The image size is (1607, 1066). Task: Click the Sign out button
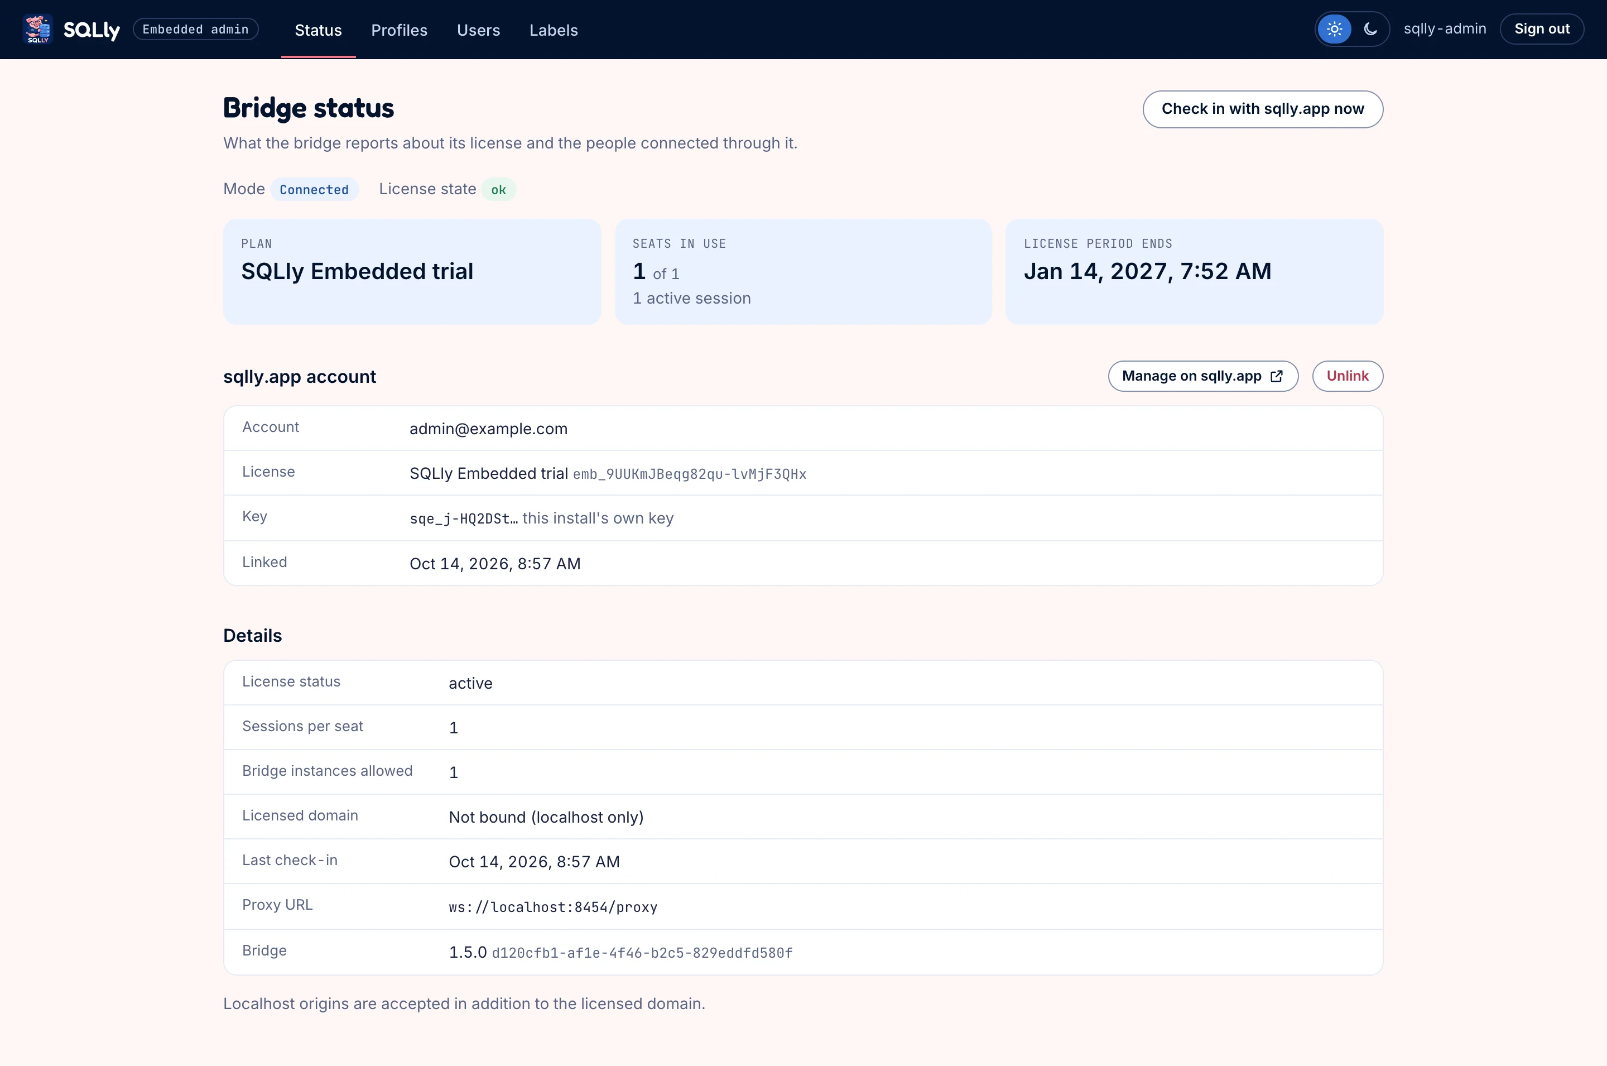tap(1541, 29)
